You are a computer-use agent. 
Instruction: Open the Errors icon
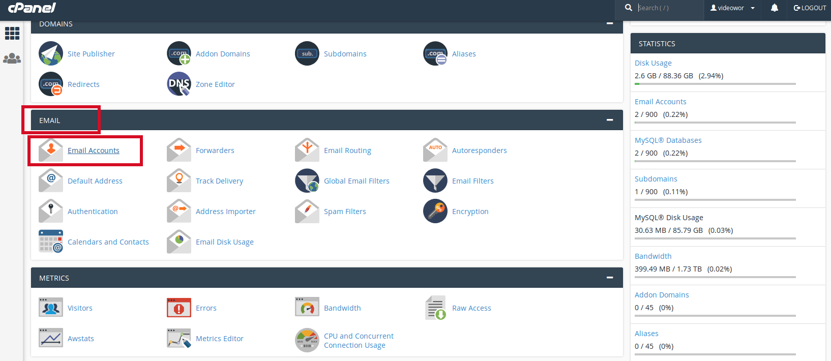coord(179,308)
